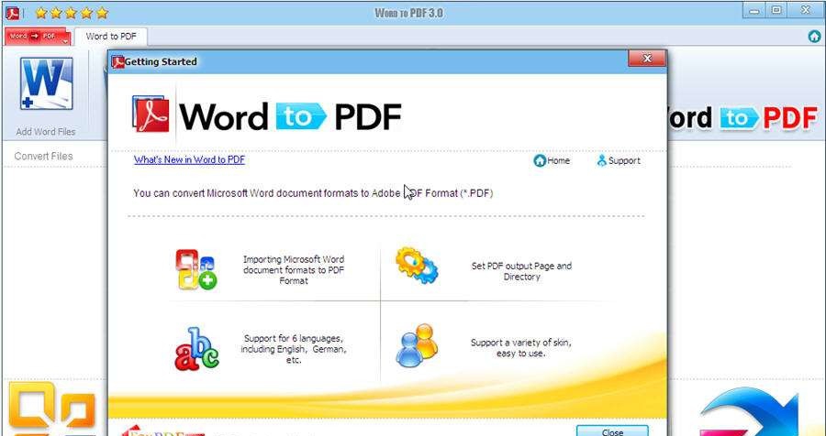Click the five-star rating in title bar
This screenshot has width=826, height=436.
point(72,13)
